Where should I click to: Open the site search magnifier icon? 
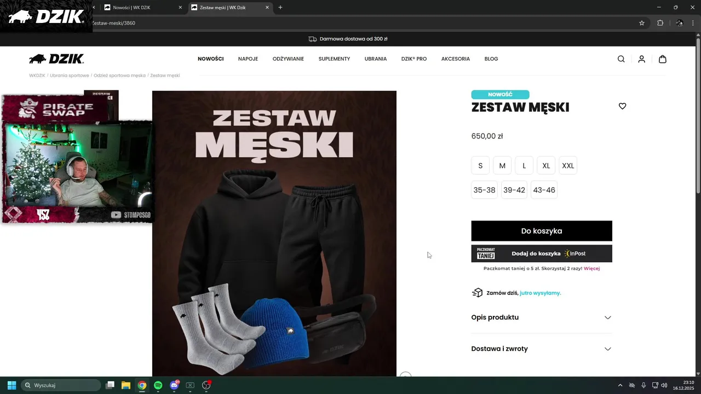(x=621, y=59)
